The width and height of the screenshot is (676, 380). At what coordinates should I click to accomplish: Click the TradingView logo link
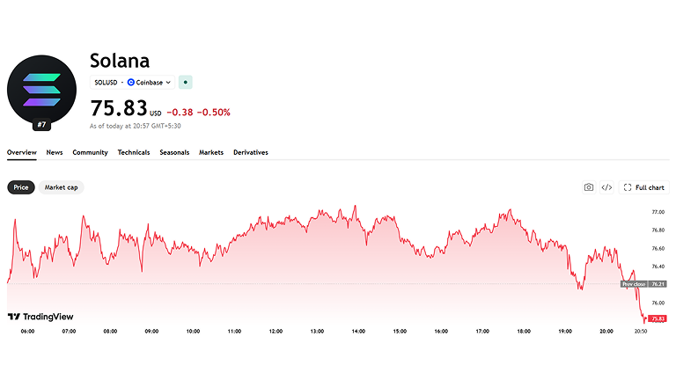[x=40, y=317]
